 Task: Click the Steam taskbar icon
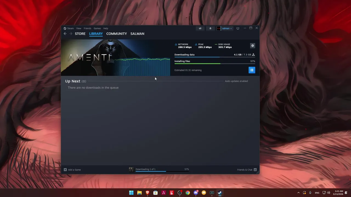(x=220, y=193)
